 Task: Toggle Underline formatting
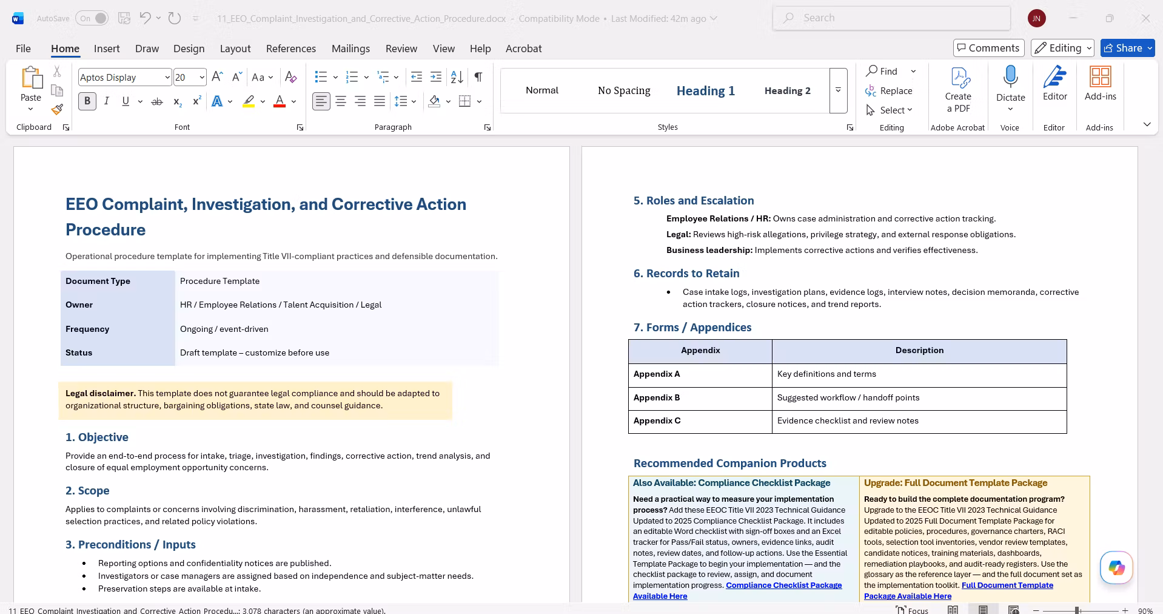(x=126, y=101)
